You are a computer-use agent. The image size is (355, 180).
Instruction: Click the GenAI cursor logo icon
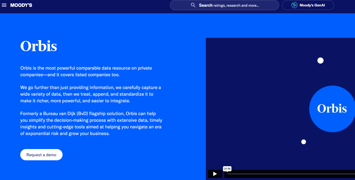point(294,5)
